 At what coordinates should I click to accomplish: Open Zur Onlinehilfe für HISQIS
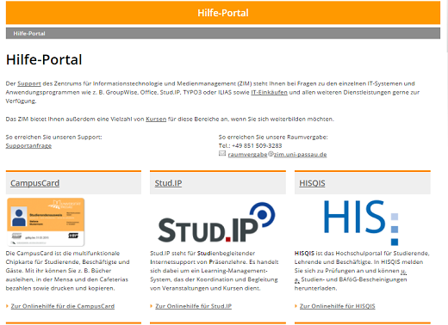click(x=338, y=306)
